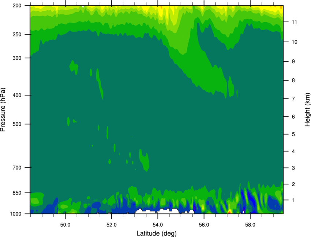311x237 pixels.
Task: Click the 50.0 latitude tick label
Action: (65, 225)
